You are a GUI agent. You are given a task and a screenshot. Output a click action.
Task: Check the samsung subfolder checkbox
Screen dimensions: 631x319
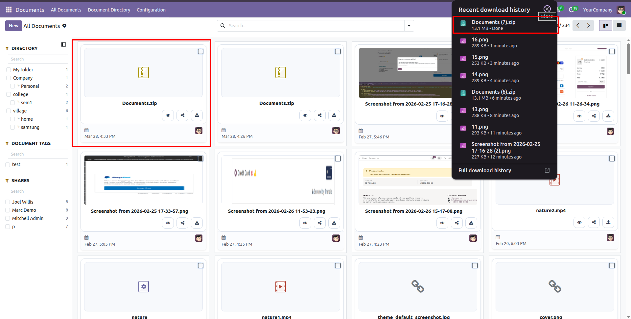coord(12,127)
